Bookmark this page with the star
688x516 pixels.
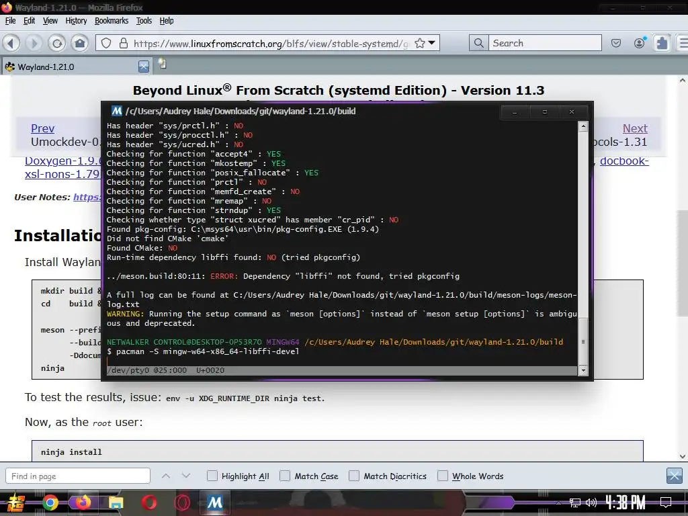point(420,43)
